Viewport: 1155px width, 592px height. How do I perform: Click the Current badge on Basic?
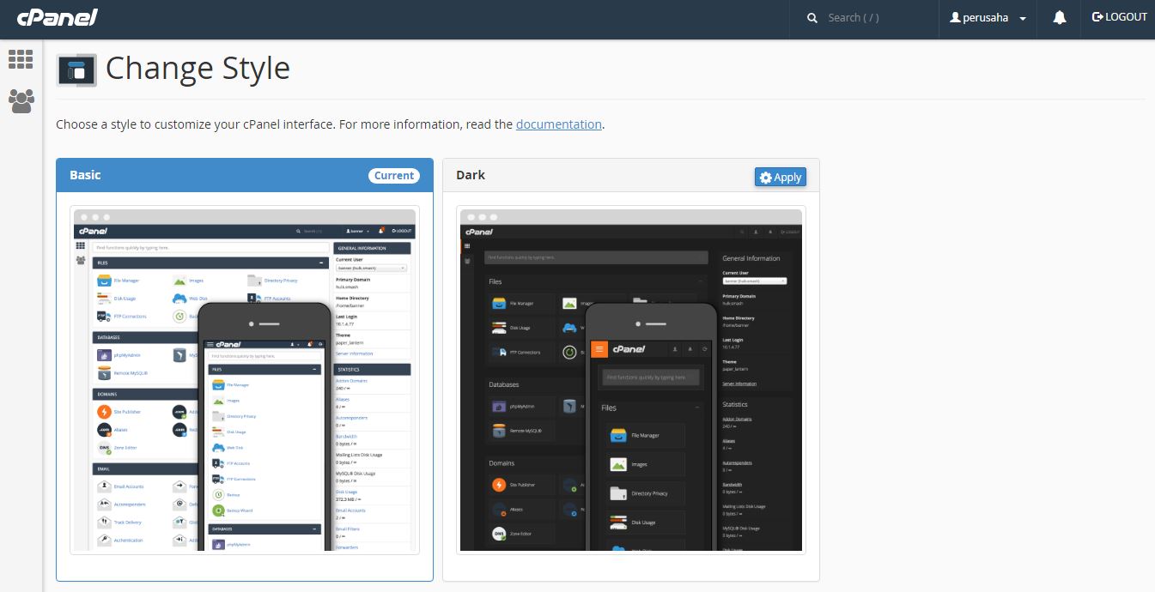[394, 176]
